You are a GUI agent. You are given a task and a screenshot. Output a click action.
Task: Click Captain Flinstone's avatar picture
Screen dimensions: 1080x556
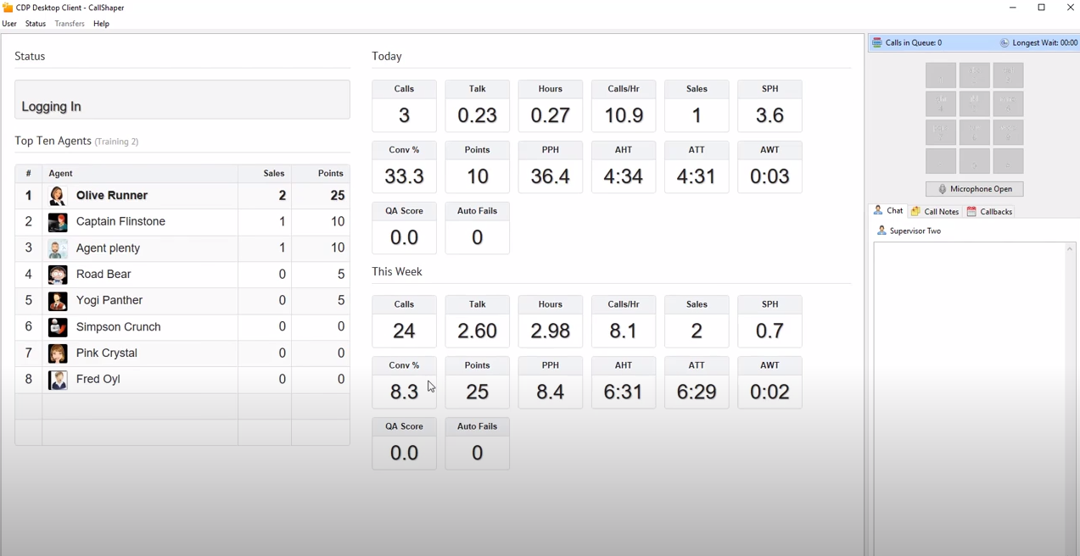[58, 222]
